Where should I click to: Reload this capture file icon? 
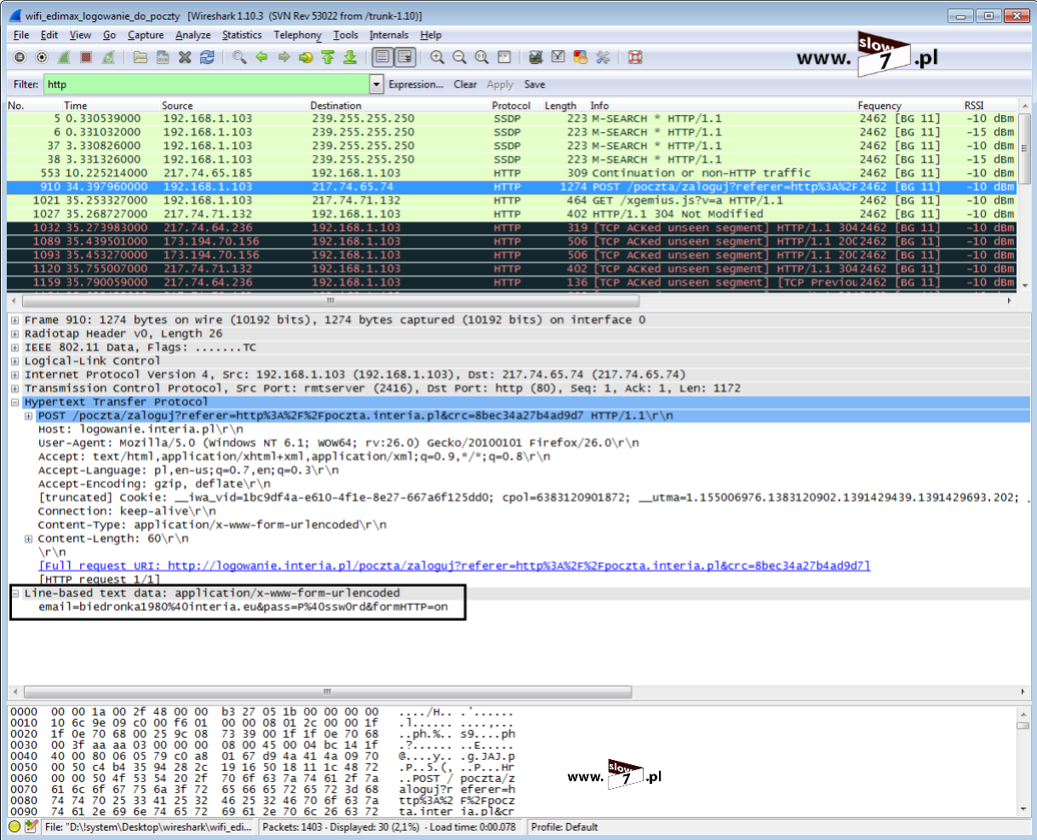[x=207, y=57]
